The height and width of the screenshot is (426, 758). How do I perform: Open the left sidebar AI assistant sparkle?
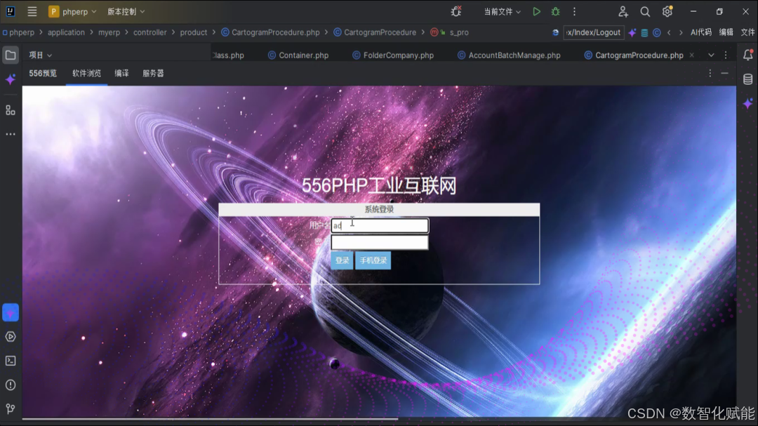(x=10, y=79)
